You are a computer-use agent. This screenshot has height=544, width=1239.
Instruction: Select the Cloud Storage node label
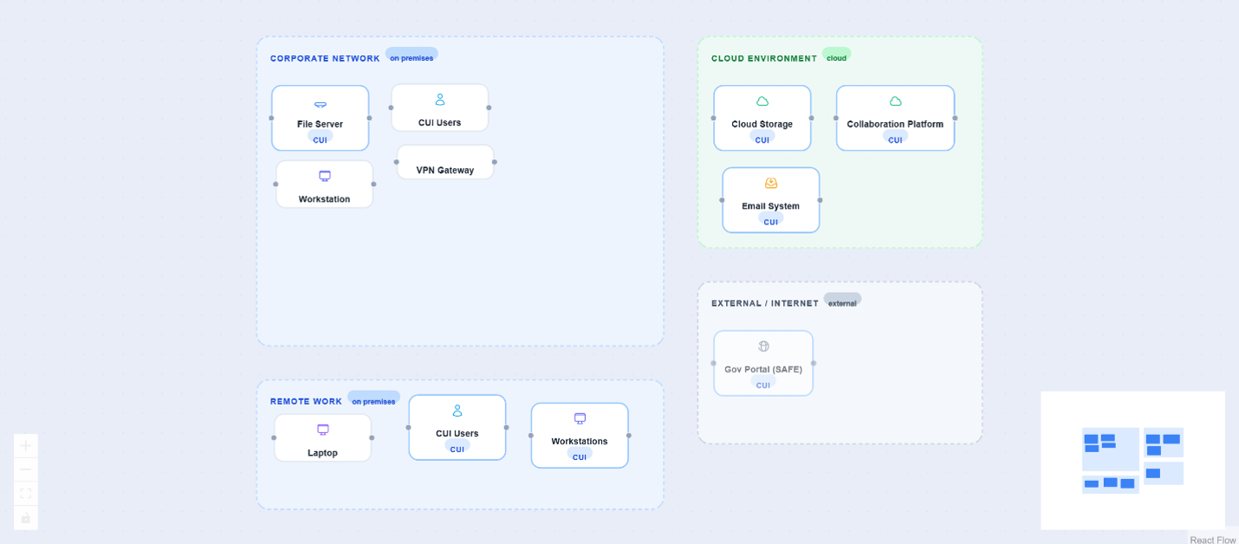(x=762, y=124)
